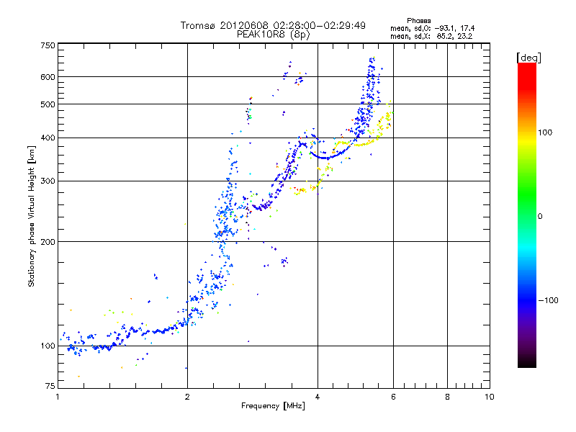Click the 'Frequency [MHz]' axis label
This screenshot has width=576, height=432.
(x=273, y=406)
